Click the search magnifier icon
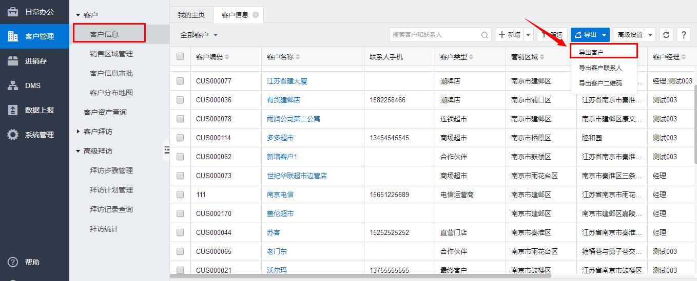The image size is (697, 281). pos(485,35)
